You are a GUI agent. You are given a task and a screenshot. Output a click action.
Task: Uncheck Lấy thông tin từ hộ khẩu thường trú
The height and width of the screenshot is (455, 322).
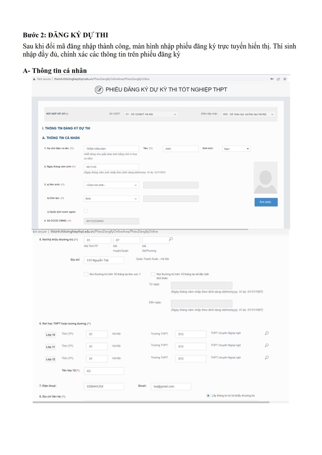click(x=208, y=395)
